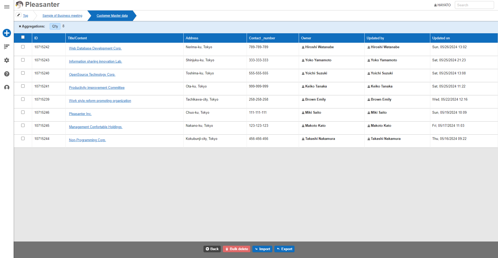Check the row for ID 10715242
The width and height of the screenshot is (498, 258).
pos(23,47)
